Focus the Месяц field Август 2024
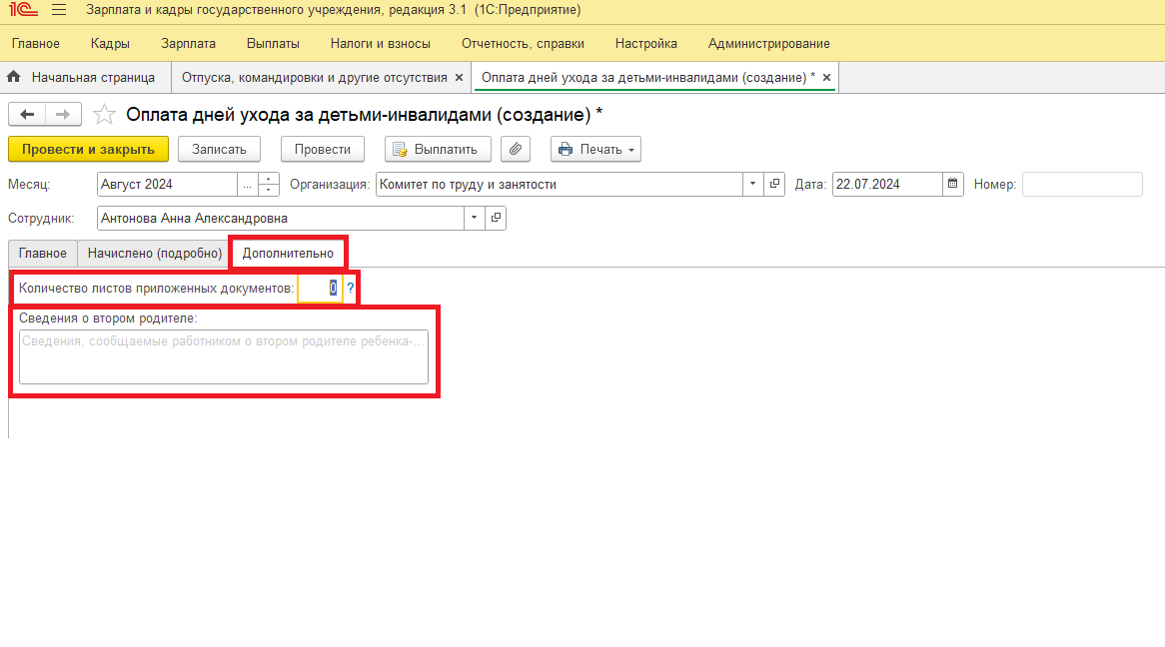 tap(167, 185)
